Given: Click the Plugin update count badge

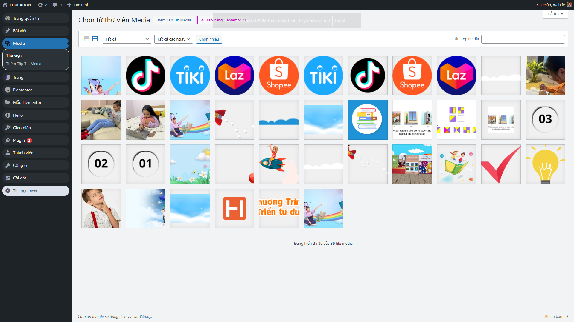Looking at the screenshot, I should [x=29, y=141].
